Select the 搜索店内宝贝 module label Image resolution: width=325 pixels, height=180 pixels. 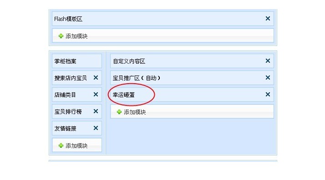71,78
